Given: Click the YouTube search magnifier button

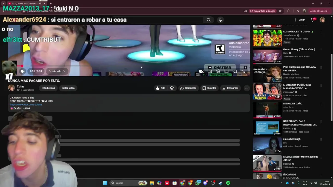Looking at the screenshot, I should (x=209, y=20).
